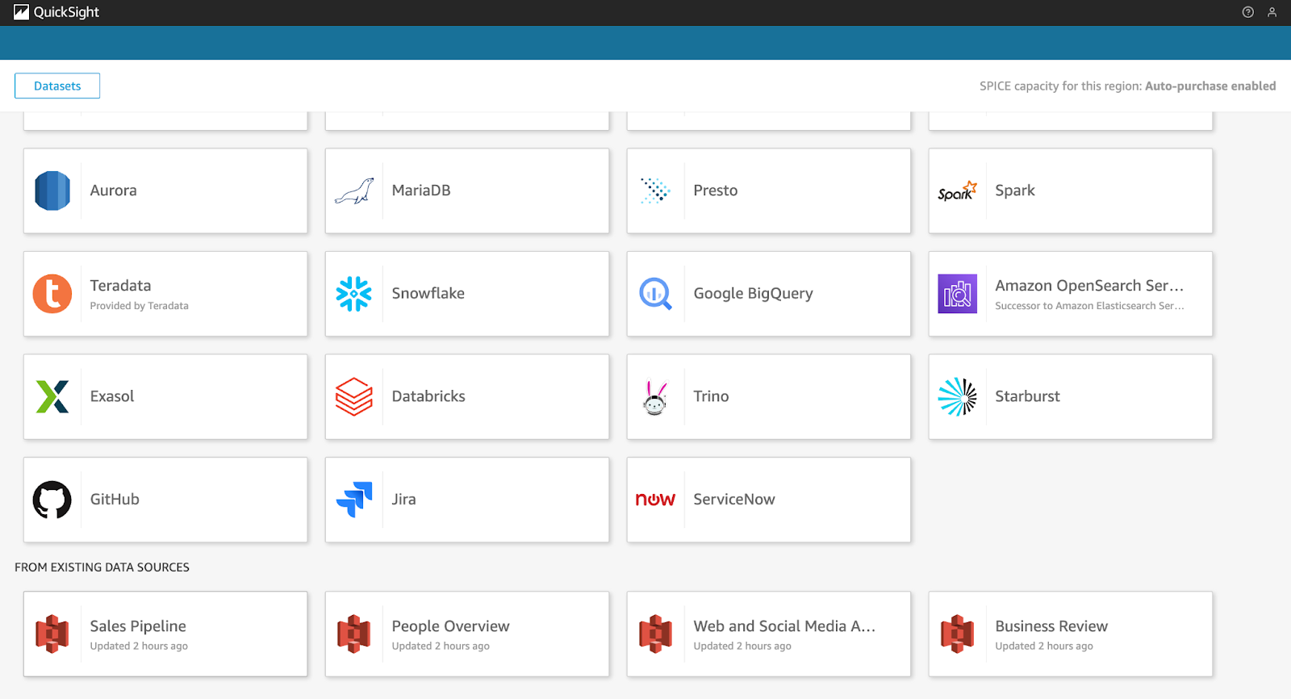The height and width of the screenshot is (699, 1291).
Task: Click the QuickSight logo icon
Action: [21, 12]
